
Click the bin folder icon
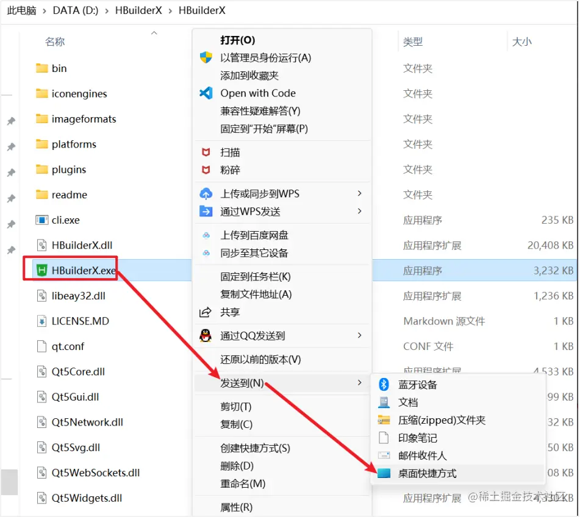pyautogui.click(x=42, y=68)
